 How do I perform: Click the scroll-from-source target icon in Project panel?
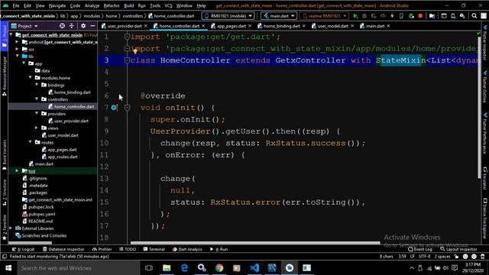click(x=62, y=26)
